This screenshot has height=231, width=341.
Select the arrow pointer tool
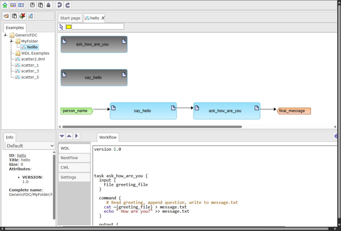pyautogui.click(x=61, y=27)
